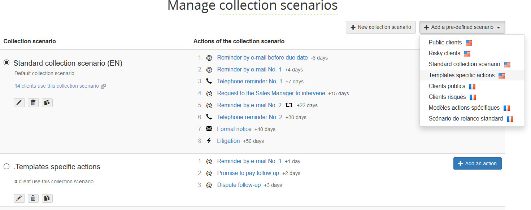Duplicate the Standard collection scenario via copy icon
This screenshot has height=210, width=531.
coord(47,103)
